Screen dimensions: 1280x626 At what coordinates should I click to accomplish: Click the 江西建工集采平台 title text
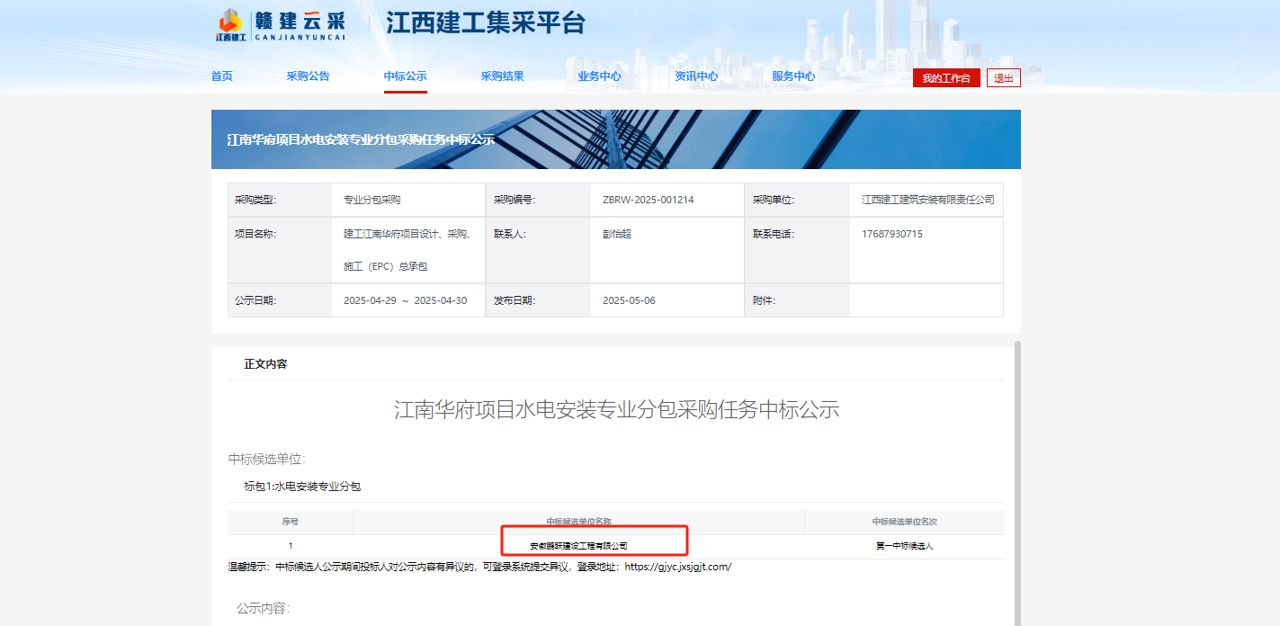point(486,23)
